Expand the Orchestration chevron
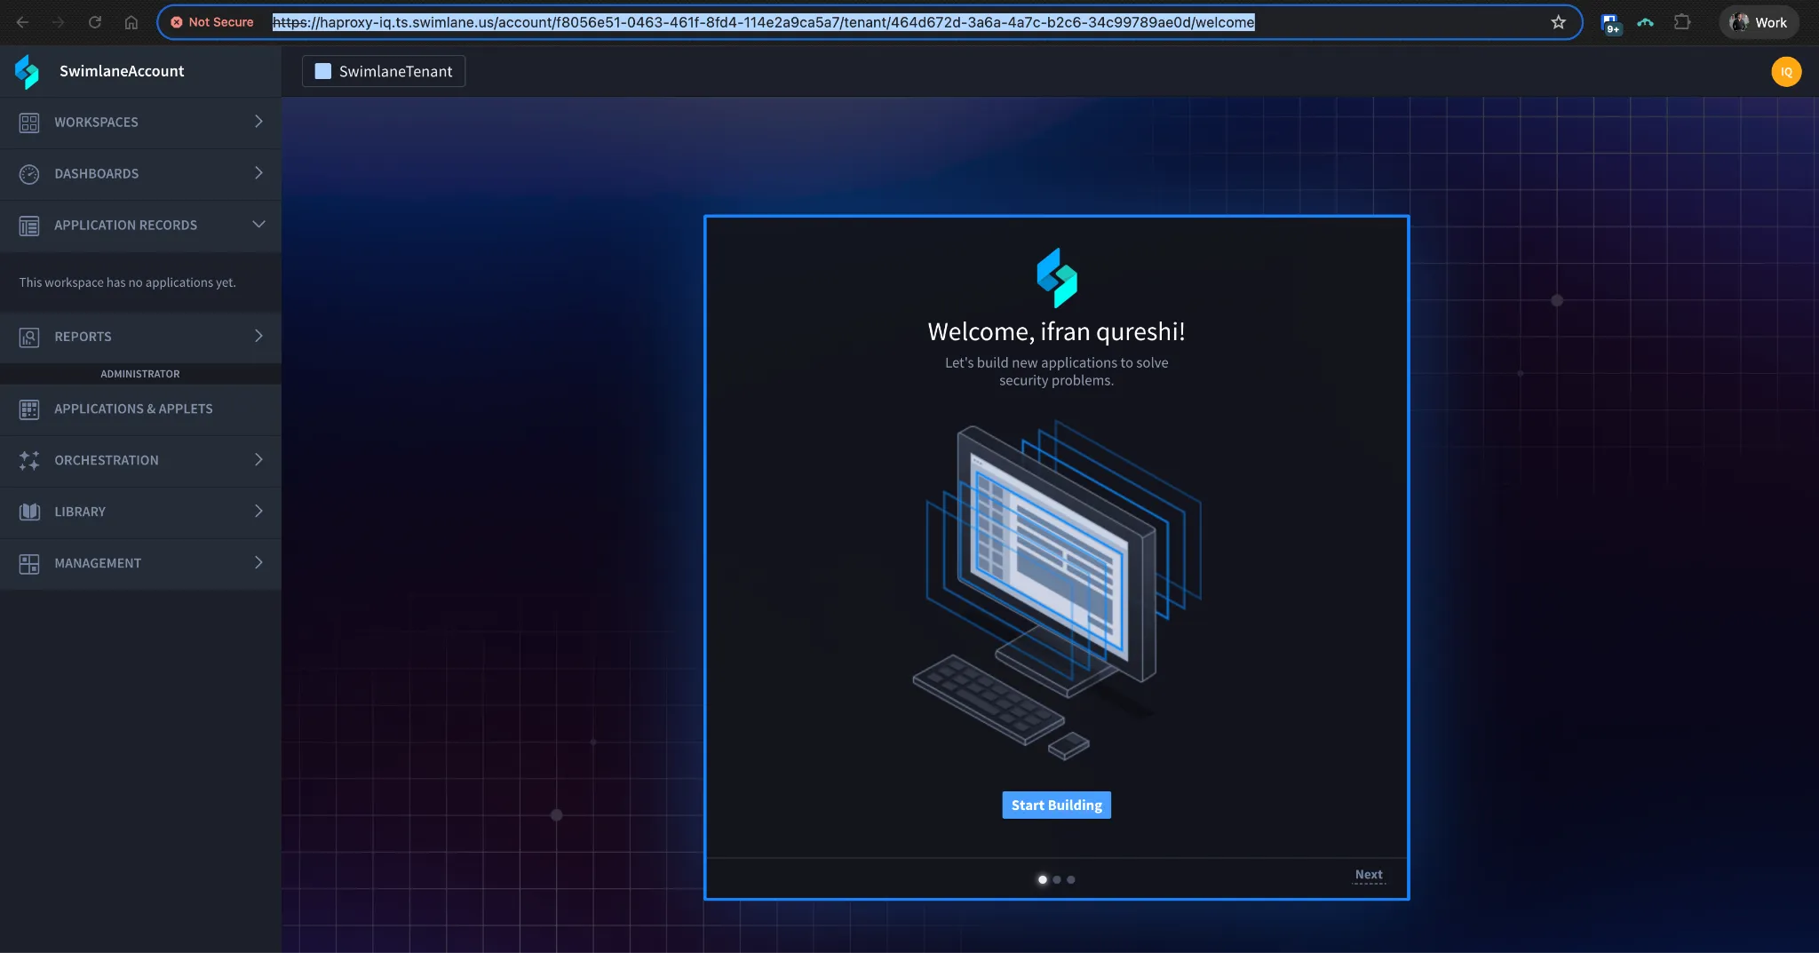The height and width of the screenshot is (953, 1819). [258, 460]
